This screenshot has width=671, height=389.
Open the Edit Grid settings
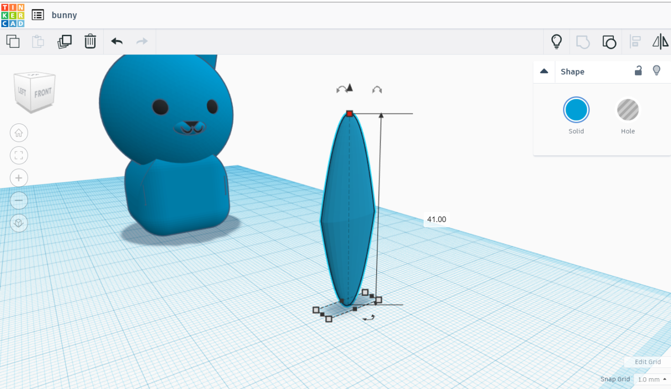(648, 362)
